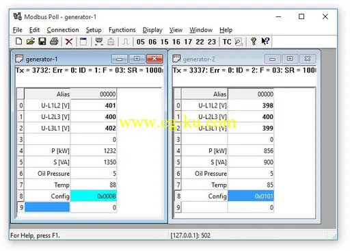The height and width of the screenshot is (251, 350).
Task: Select function 23 toolbar button
Action: [x=212, y=42]
